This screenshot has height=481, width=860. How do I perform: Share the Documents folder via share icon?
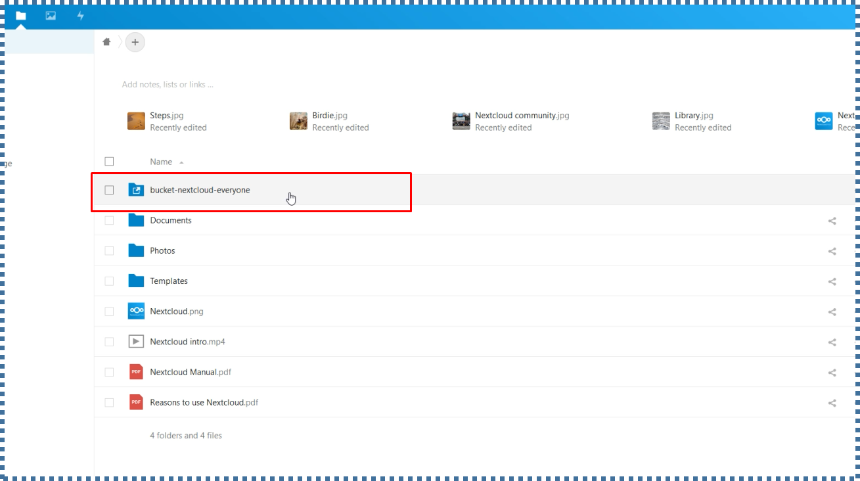[x=832, y=221]
